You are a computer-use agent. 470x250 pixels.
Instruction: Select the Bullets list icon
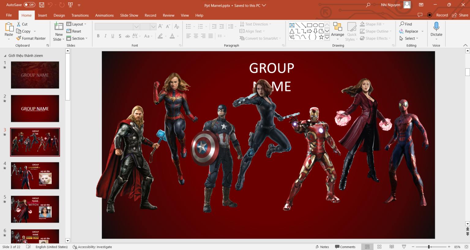tap(188, 26)
